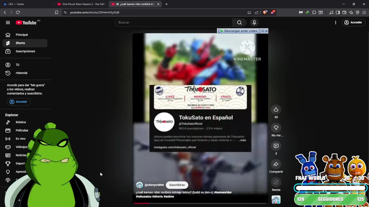Navigate back with the back arrow
Image resolution: width=369 pixels, height=207 pixels.
[5, 12]
